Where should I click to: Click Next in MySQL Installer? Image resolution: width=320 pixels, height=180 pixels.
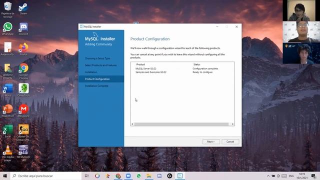pos(211,141)
